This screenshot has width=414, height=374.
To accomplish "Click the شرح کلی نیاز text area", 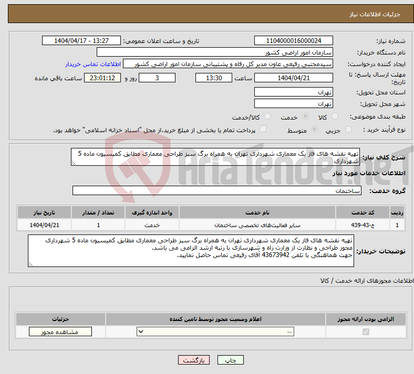I will point(215,157).
